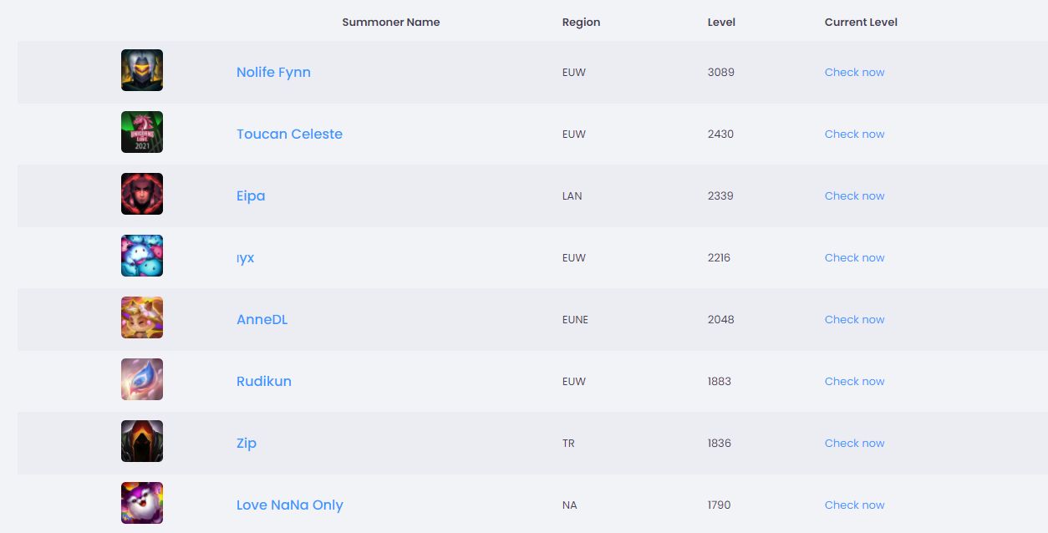The image size is (1048, 533).
Task: Click Nolife Fynn's profile icon
Action: click(x=142, y=70)
